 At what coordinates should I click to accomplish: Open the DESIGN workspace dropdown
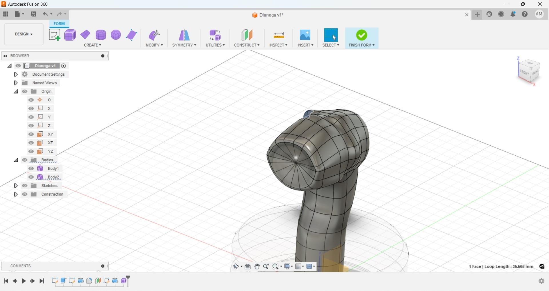24,34
